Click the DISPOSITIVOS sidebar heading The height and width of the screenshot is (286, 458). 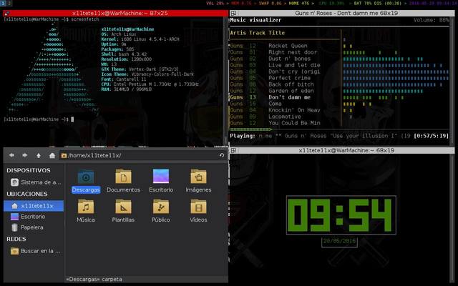[29, 170]
